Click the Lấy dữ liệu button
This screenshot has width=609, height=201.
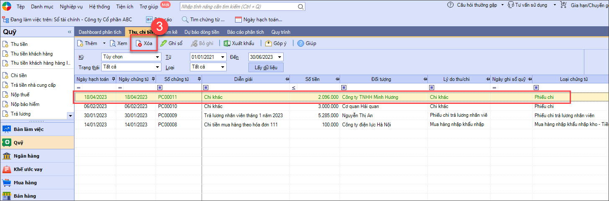(266, 67)
